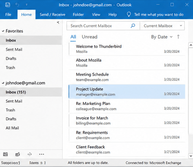Screen dimensions: 193x167
Task: Open the About Mozilla email
Action: click(127, 63)
